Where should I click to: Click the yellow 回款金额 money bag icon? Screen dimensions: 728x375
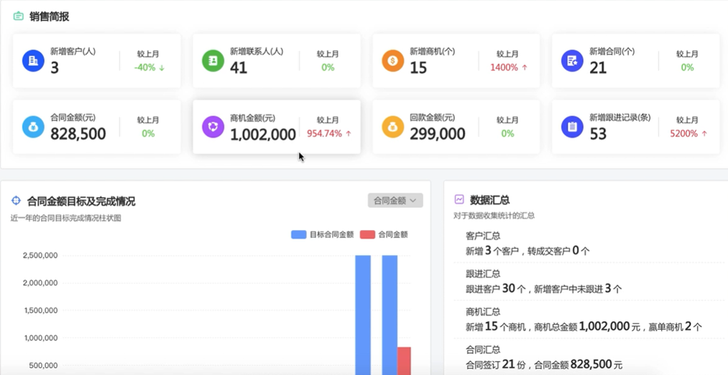[392, 127]
